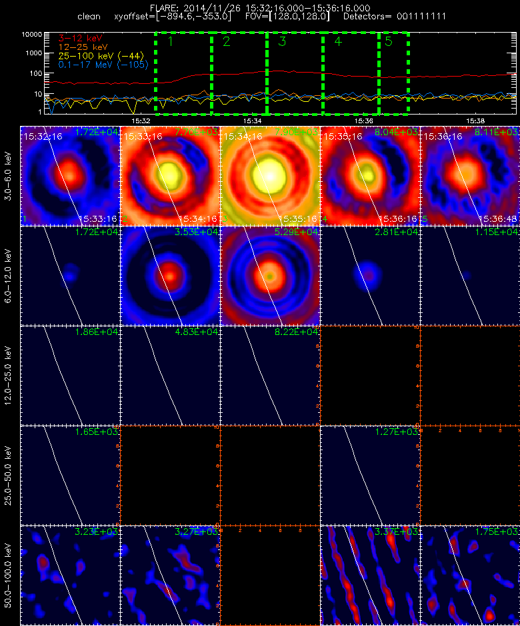This screenshot has height=626, width=520.
Task: Click the 3.0-6.0 keV row label
Action: [9, 176]
